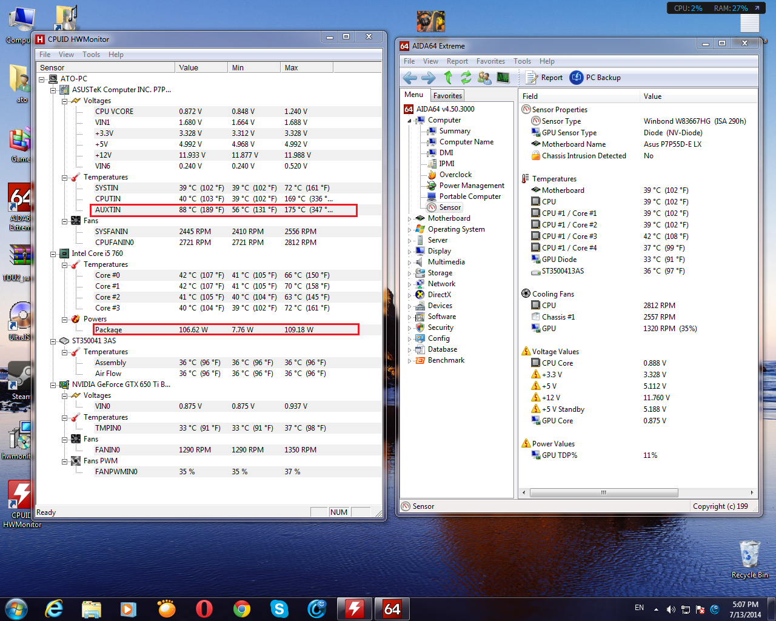The width and height of the screenshot is (776, 621).
Task: Click the green Up arrow in AIDA64 toolbar
Action: [x=448, y=78]
